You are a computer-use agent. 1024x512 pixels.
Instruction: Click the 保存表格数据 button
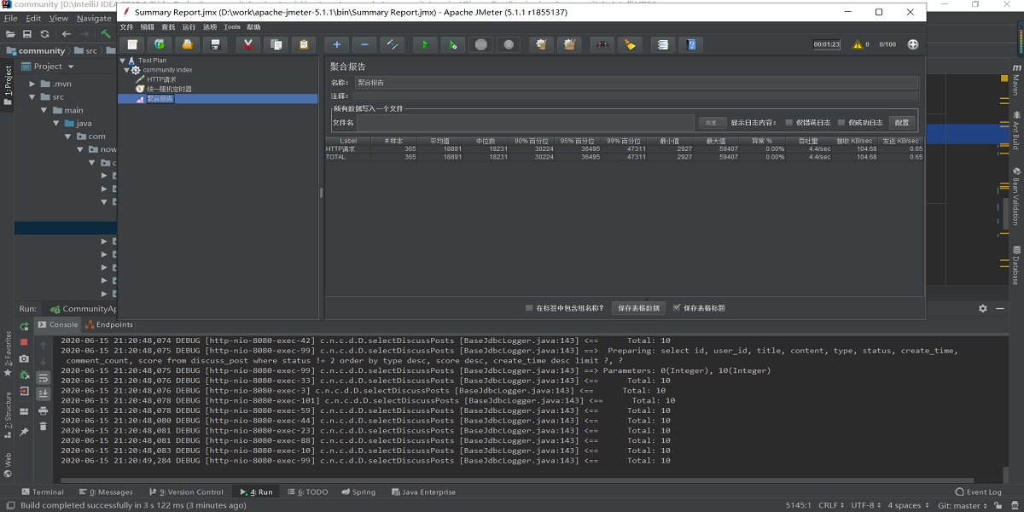[639, 308]
